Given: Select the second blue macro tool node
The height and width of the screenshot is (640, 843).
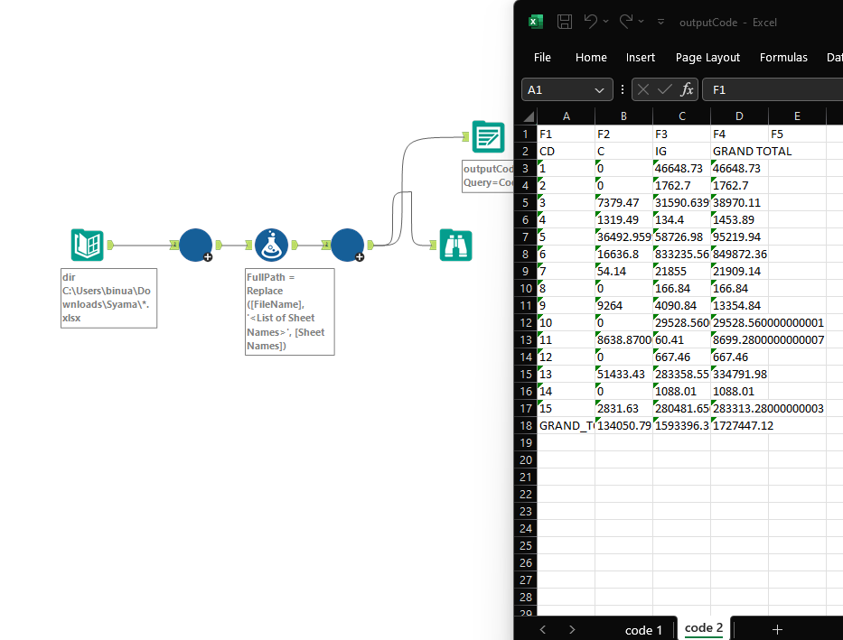Looking at the screenshot, I should tap(347, 245).
